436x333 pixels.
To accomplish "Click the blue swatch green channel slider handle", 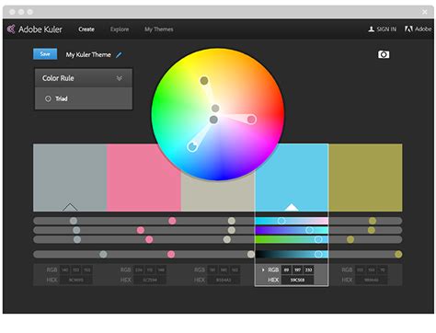I will click(310, 230).
